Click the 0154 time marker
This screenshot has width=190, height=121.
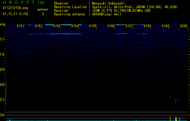point(75,26)
